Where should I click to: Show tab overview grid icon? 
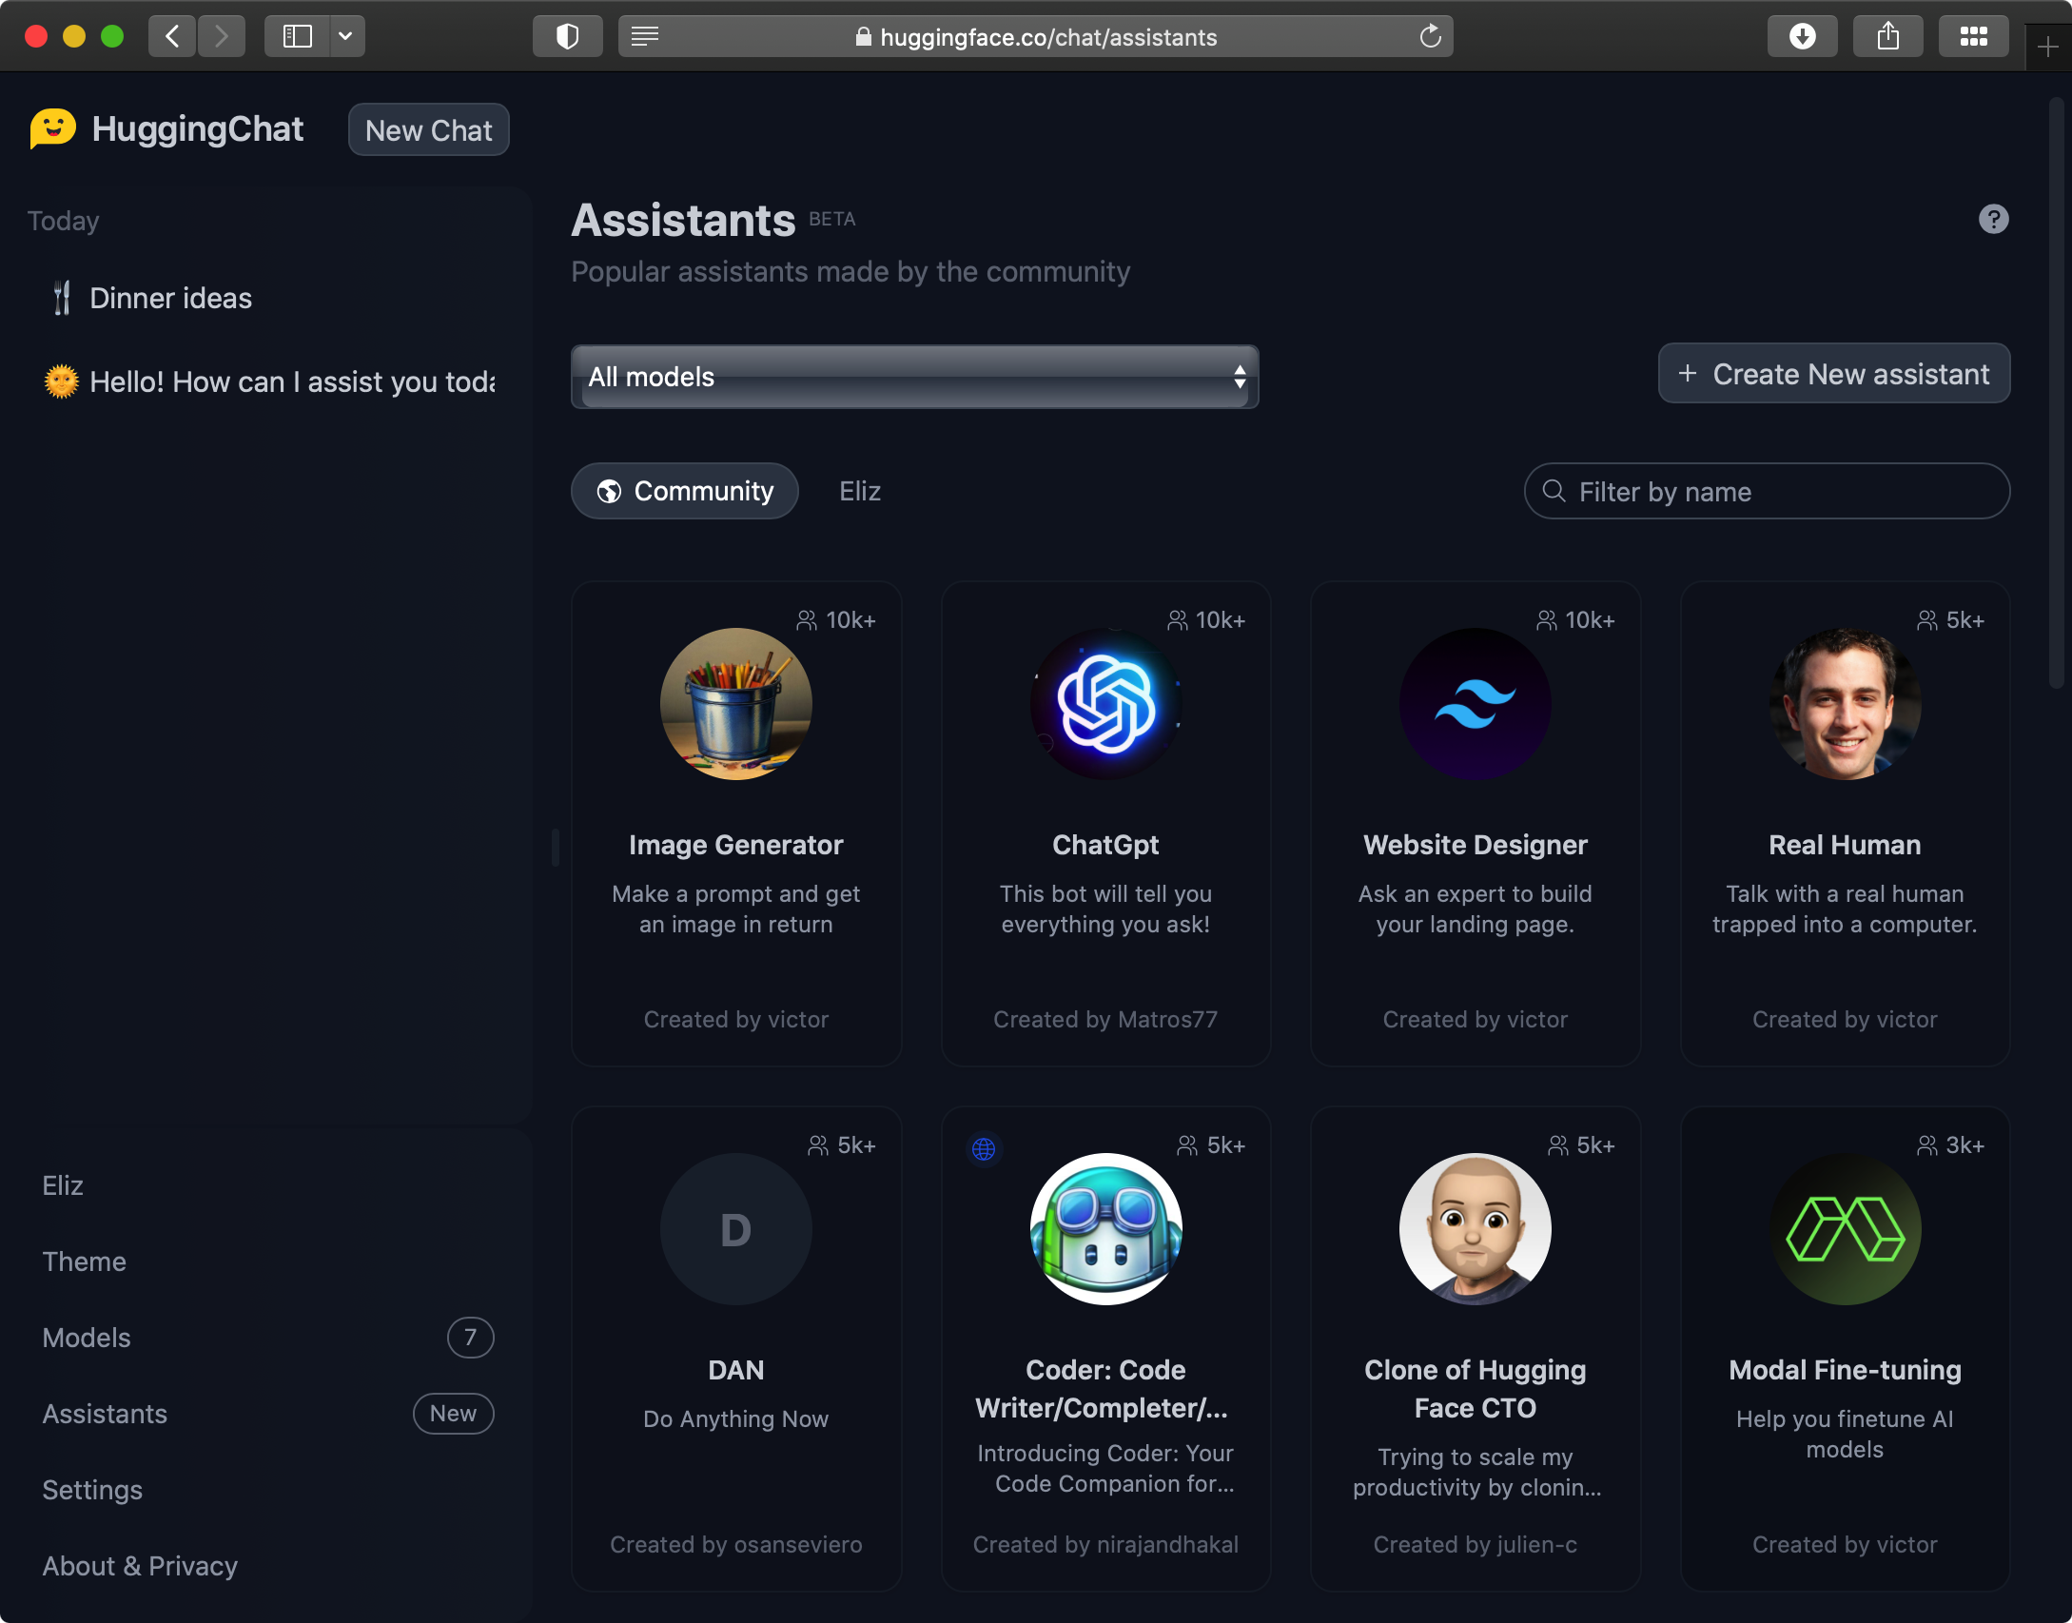1973,36
